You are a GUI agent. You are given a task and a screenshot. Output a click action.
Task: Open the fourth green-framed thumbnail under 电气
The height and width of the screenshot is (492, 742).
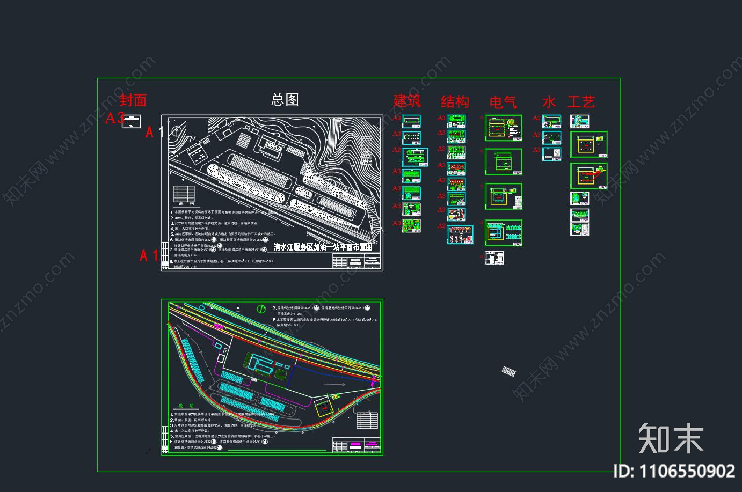(504, 233)
